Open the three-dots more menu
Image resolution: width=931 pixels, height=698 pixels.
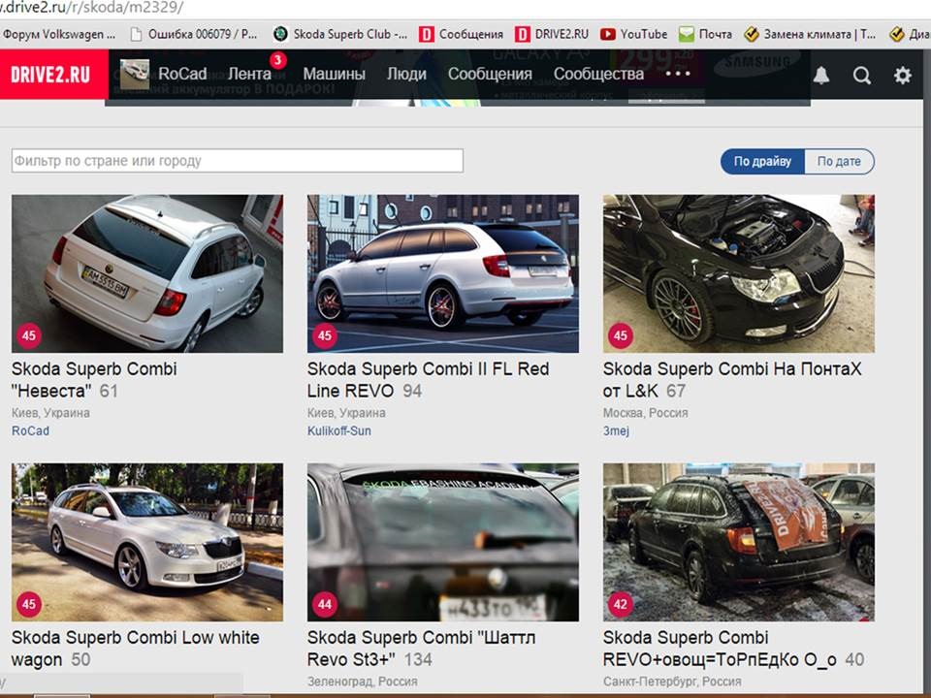(678, 74)
